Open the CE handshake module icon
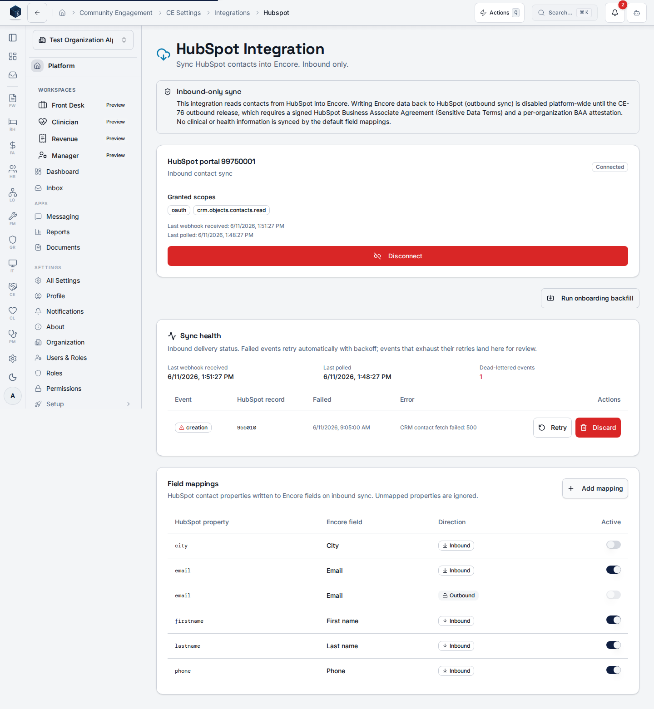 coord(13,289)
